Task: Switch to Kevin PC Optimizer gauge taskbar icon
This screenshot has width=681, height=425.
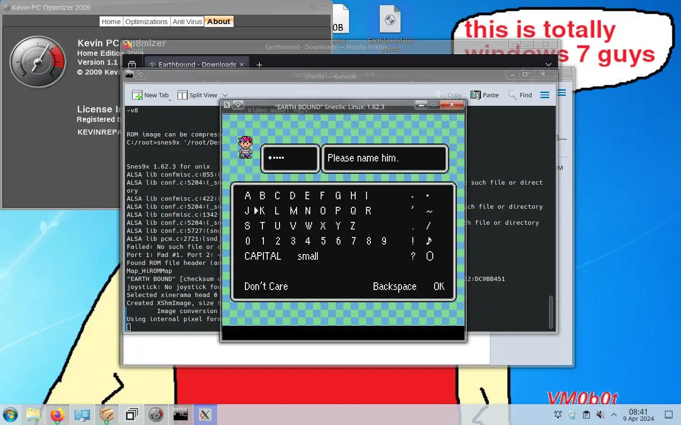Action: [x=156, y=415]
